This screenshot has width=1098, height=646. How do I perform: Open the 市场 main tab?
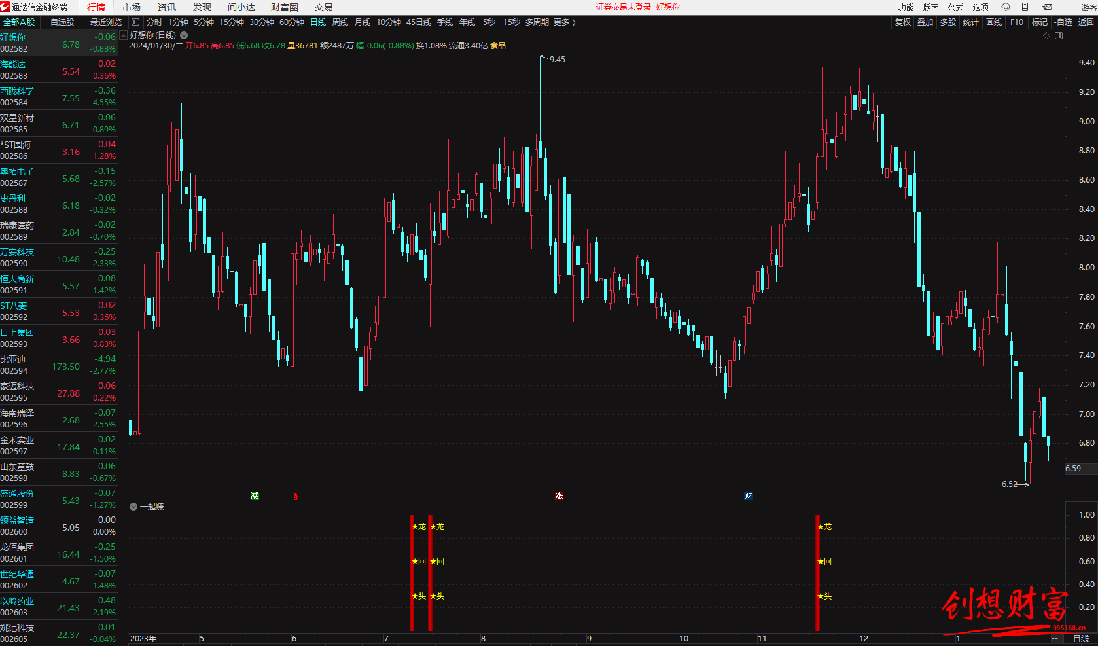point(132,7)
